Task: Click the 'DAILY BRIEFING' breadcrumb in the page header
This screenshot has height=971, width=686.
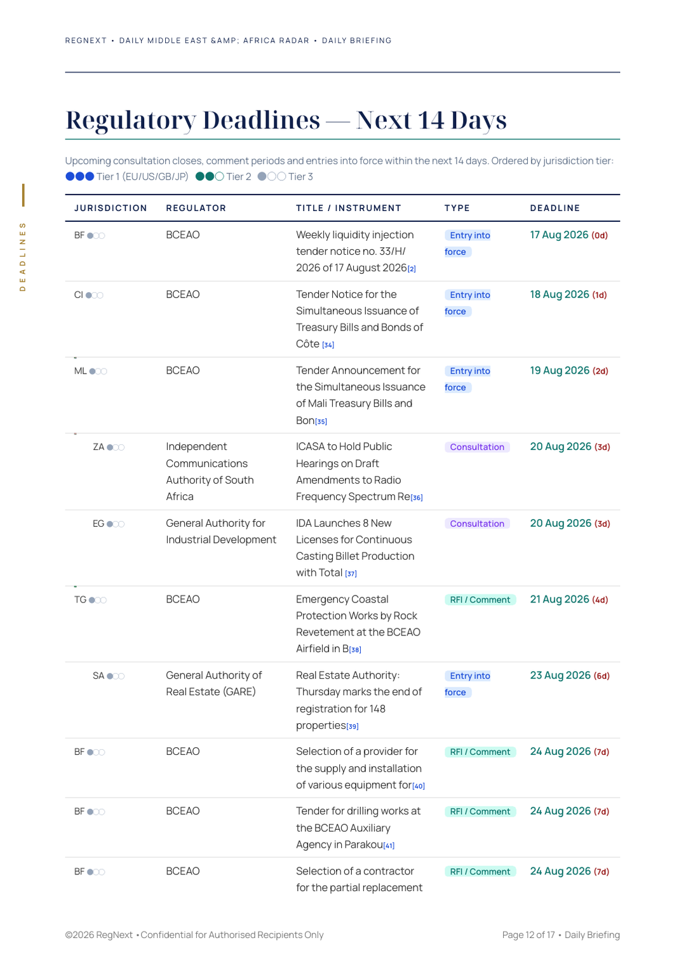Action: coord(357,41)
